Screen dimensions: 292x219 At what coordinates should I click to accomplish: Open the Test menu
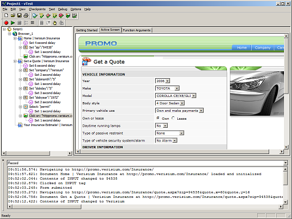52,9
